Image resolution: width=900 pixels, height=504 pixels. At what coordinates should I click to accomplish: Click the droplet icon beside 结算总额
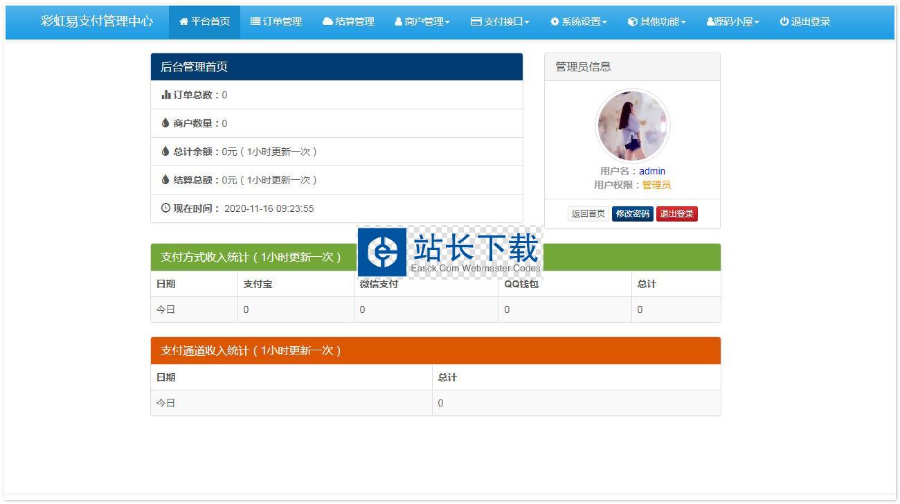pos(165,180)
